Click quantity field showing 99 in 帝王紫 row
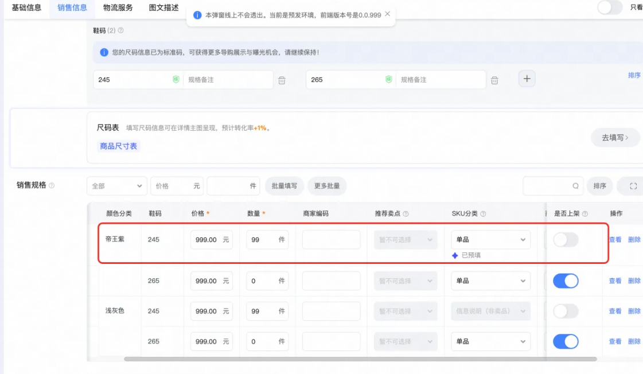This screenshot has height=374, width=643. point(267,240)
